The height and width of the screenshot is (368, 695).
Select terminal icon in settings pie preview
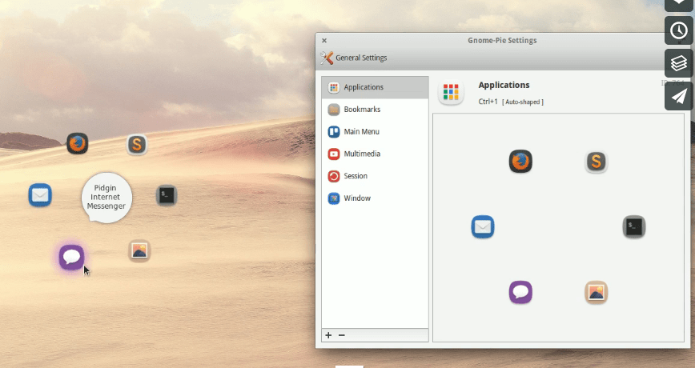click(x=634, y=226)
